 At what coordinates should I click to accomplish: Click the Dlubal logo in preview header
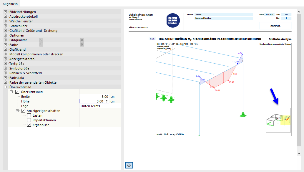(173, 20)
